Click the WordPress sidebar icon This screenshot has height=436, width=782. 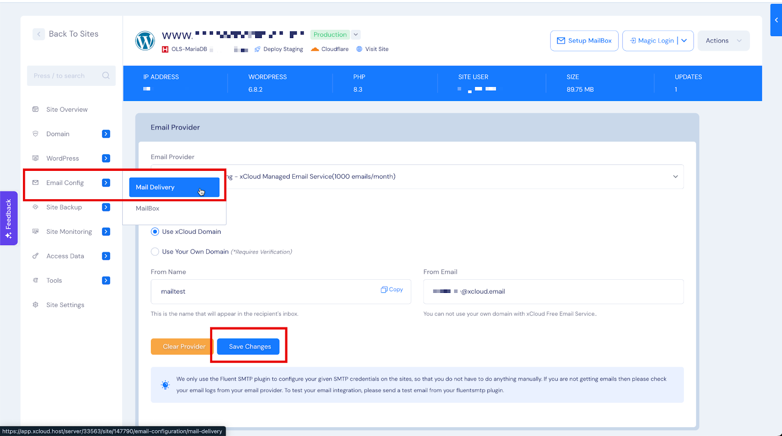(35, 158)
